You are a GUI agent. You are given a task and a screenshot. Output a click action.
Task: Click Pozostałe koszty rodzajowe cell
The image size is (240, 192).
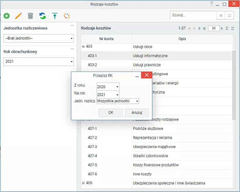(x=182, y=120)
